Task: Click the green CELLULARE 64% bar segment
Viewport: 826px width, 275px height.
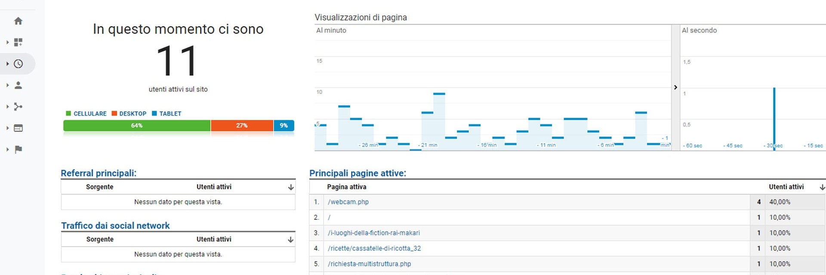Action: [x=137, y=125]
